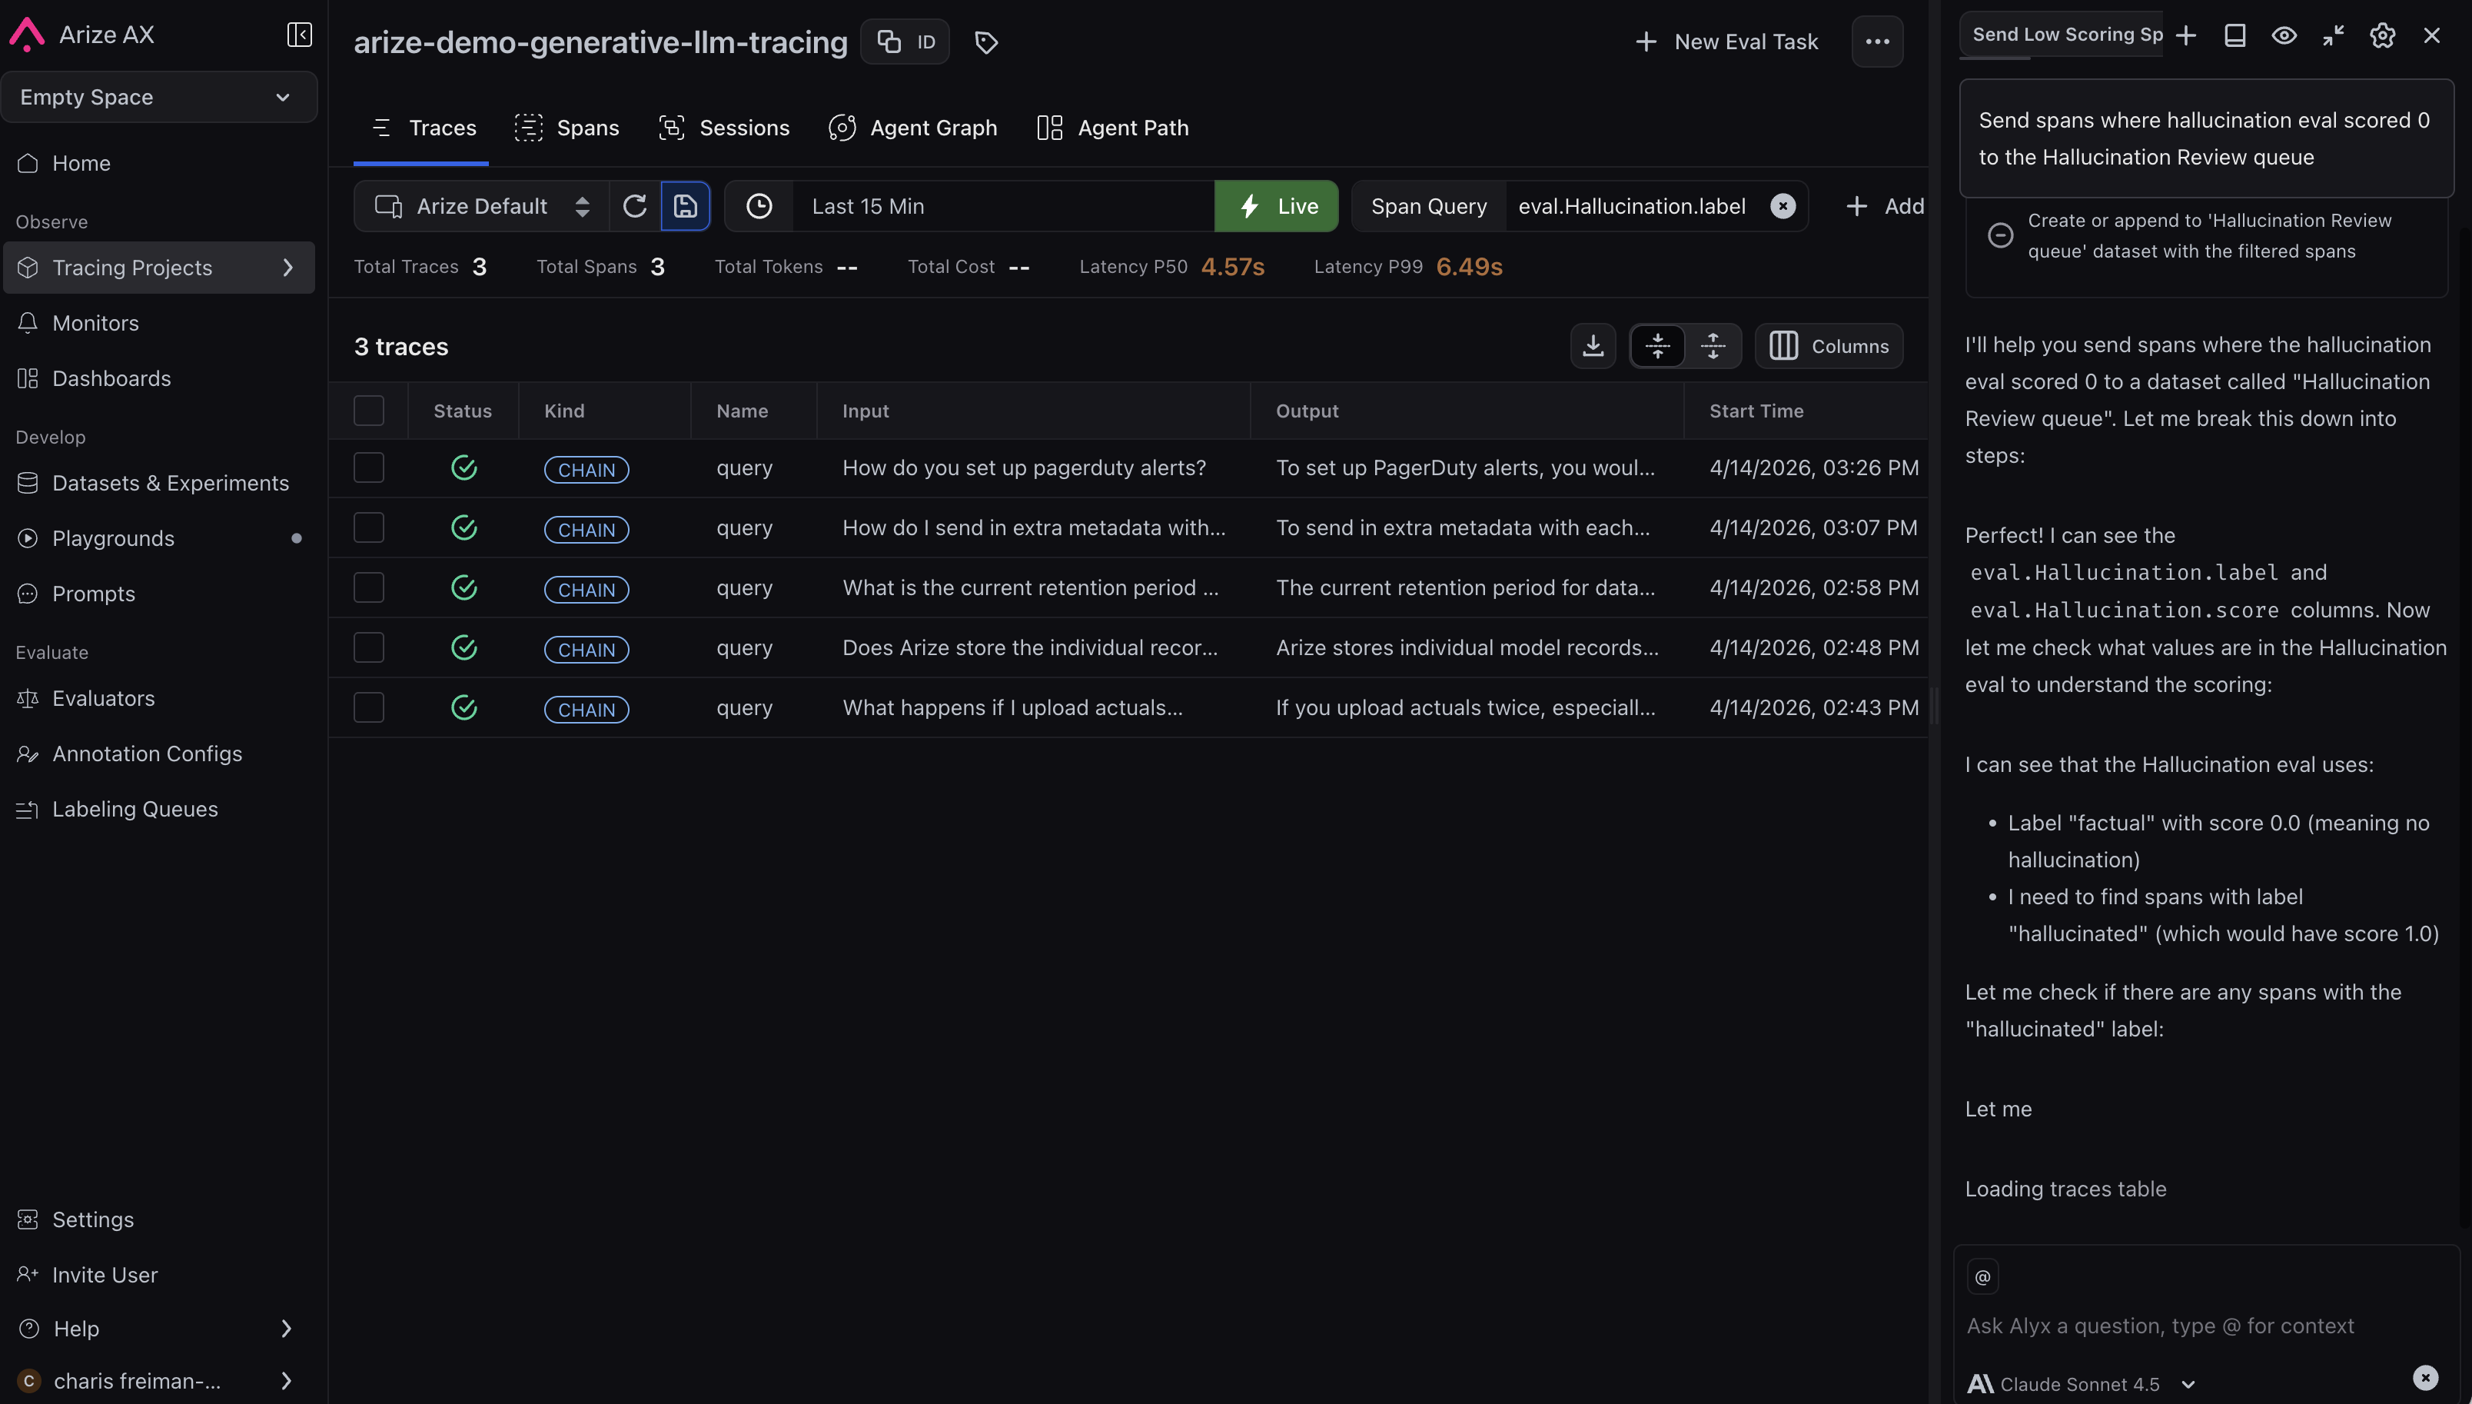Copy the project ID
The image size is (2472, 1404).
(x=905, y=42)
